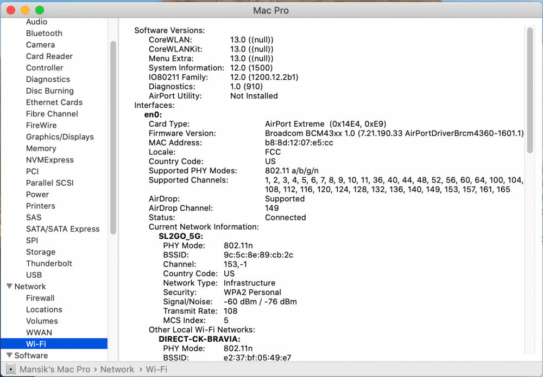Click AirPort Utility Not Installed value
Screen dimensions: 543x377
[x=254, y=96]
